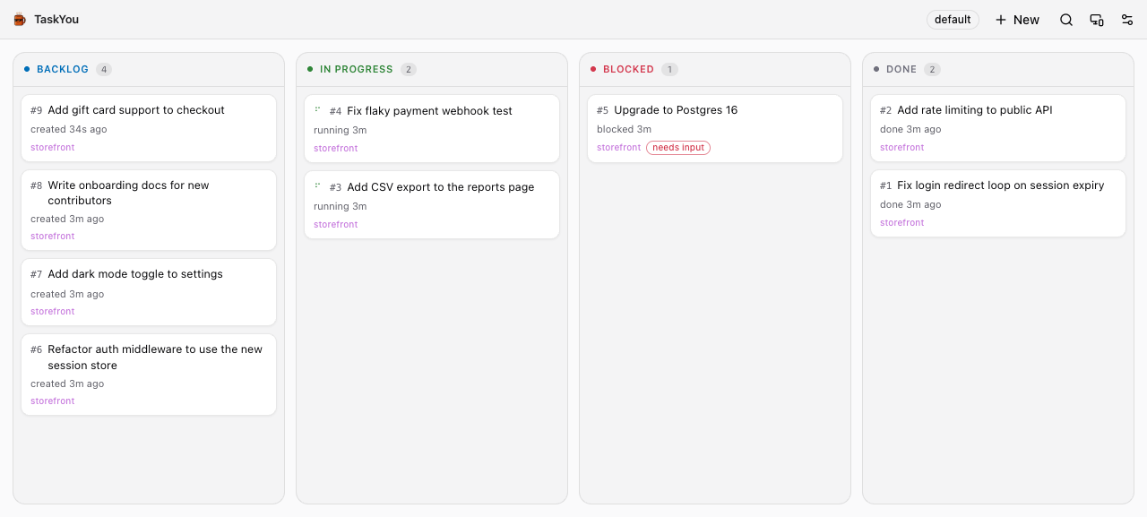The width and height of the screenshot is (1147, 517).
Task: Open the sessions monitor icon in header
Action: [1097, 20]
